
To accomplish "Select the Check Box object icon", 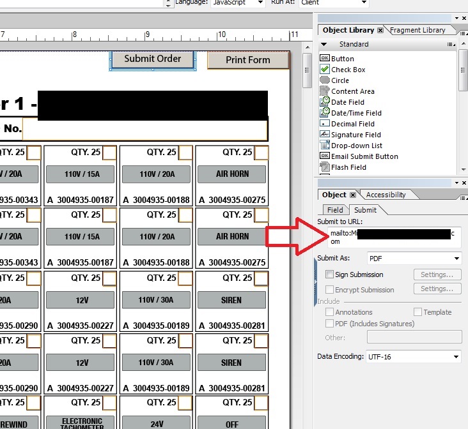I will [324, 69].
